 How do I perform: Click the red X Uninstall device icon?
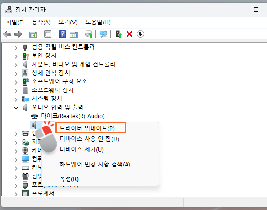click(129, 34)
